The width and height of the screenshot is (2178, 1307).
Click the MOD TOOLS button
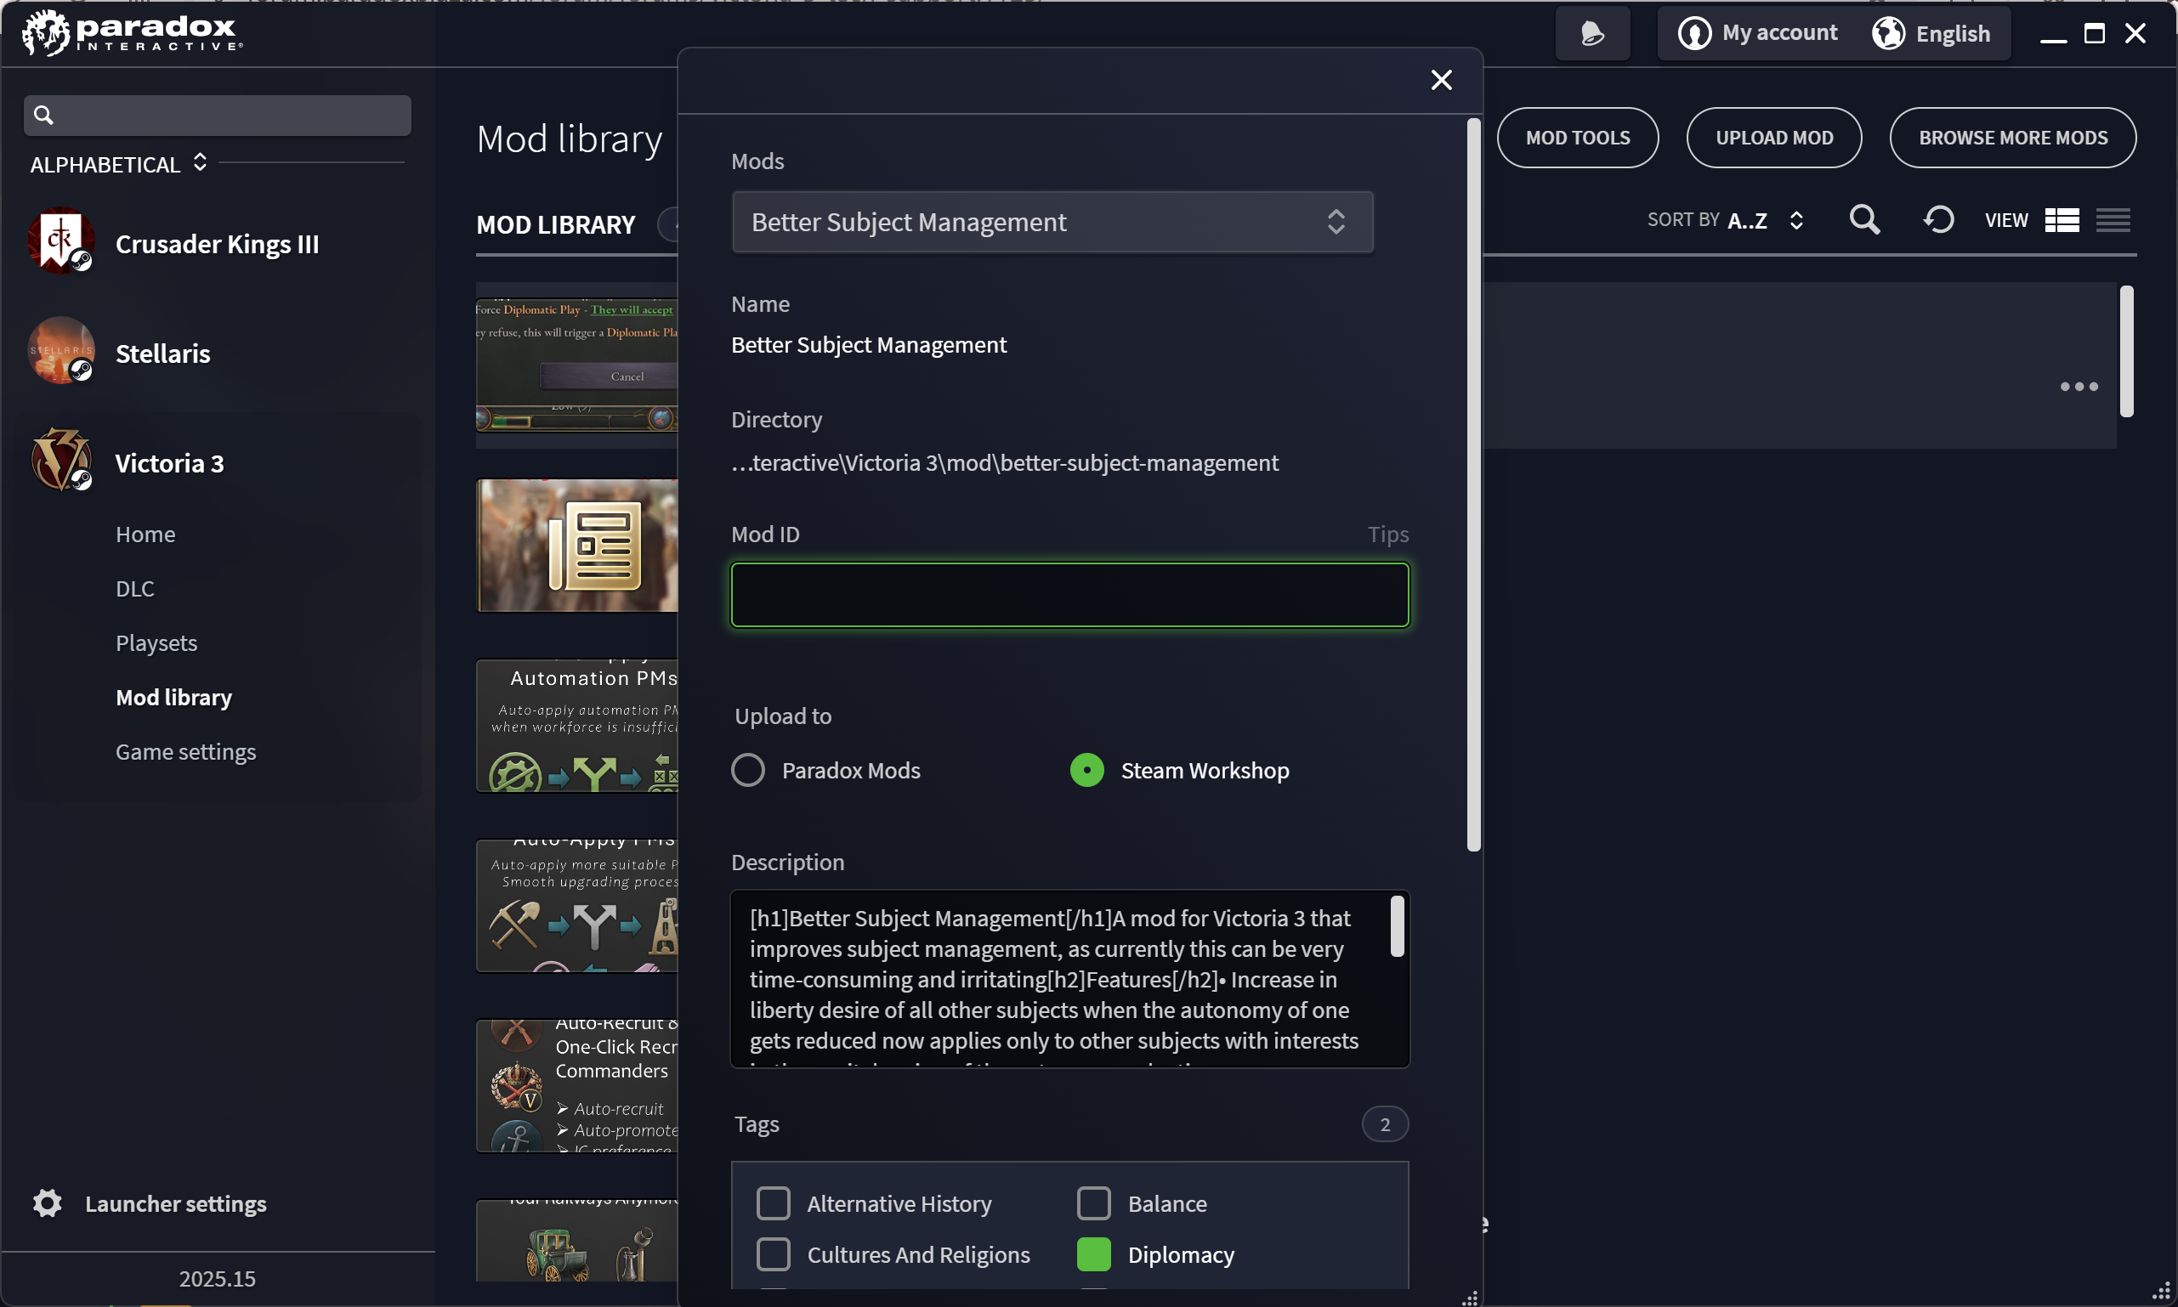[1578, 138]
